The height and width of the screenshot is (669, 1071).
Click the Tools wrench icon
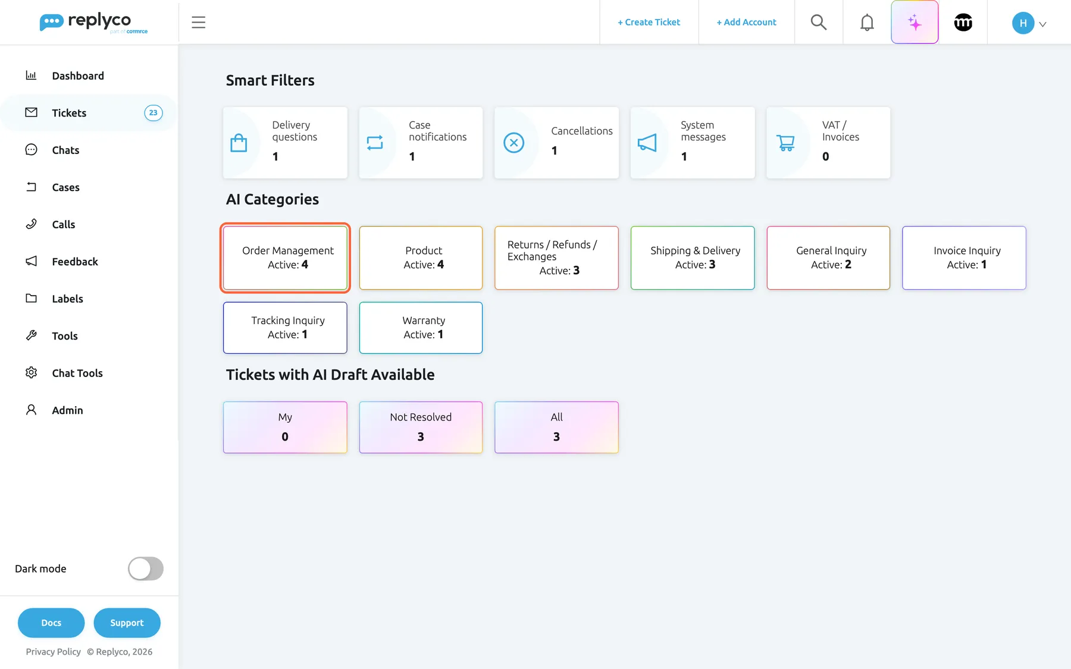31,335
